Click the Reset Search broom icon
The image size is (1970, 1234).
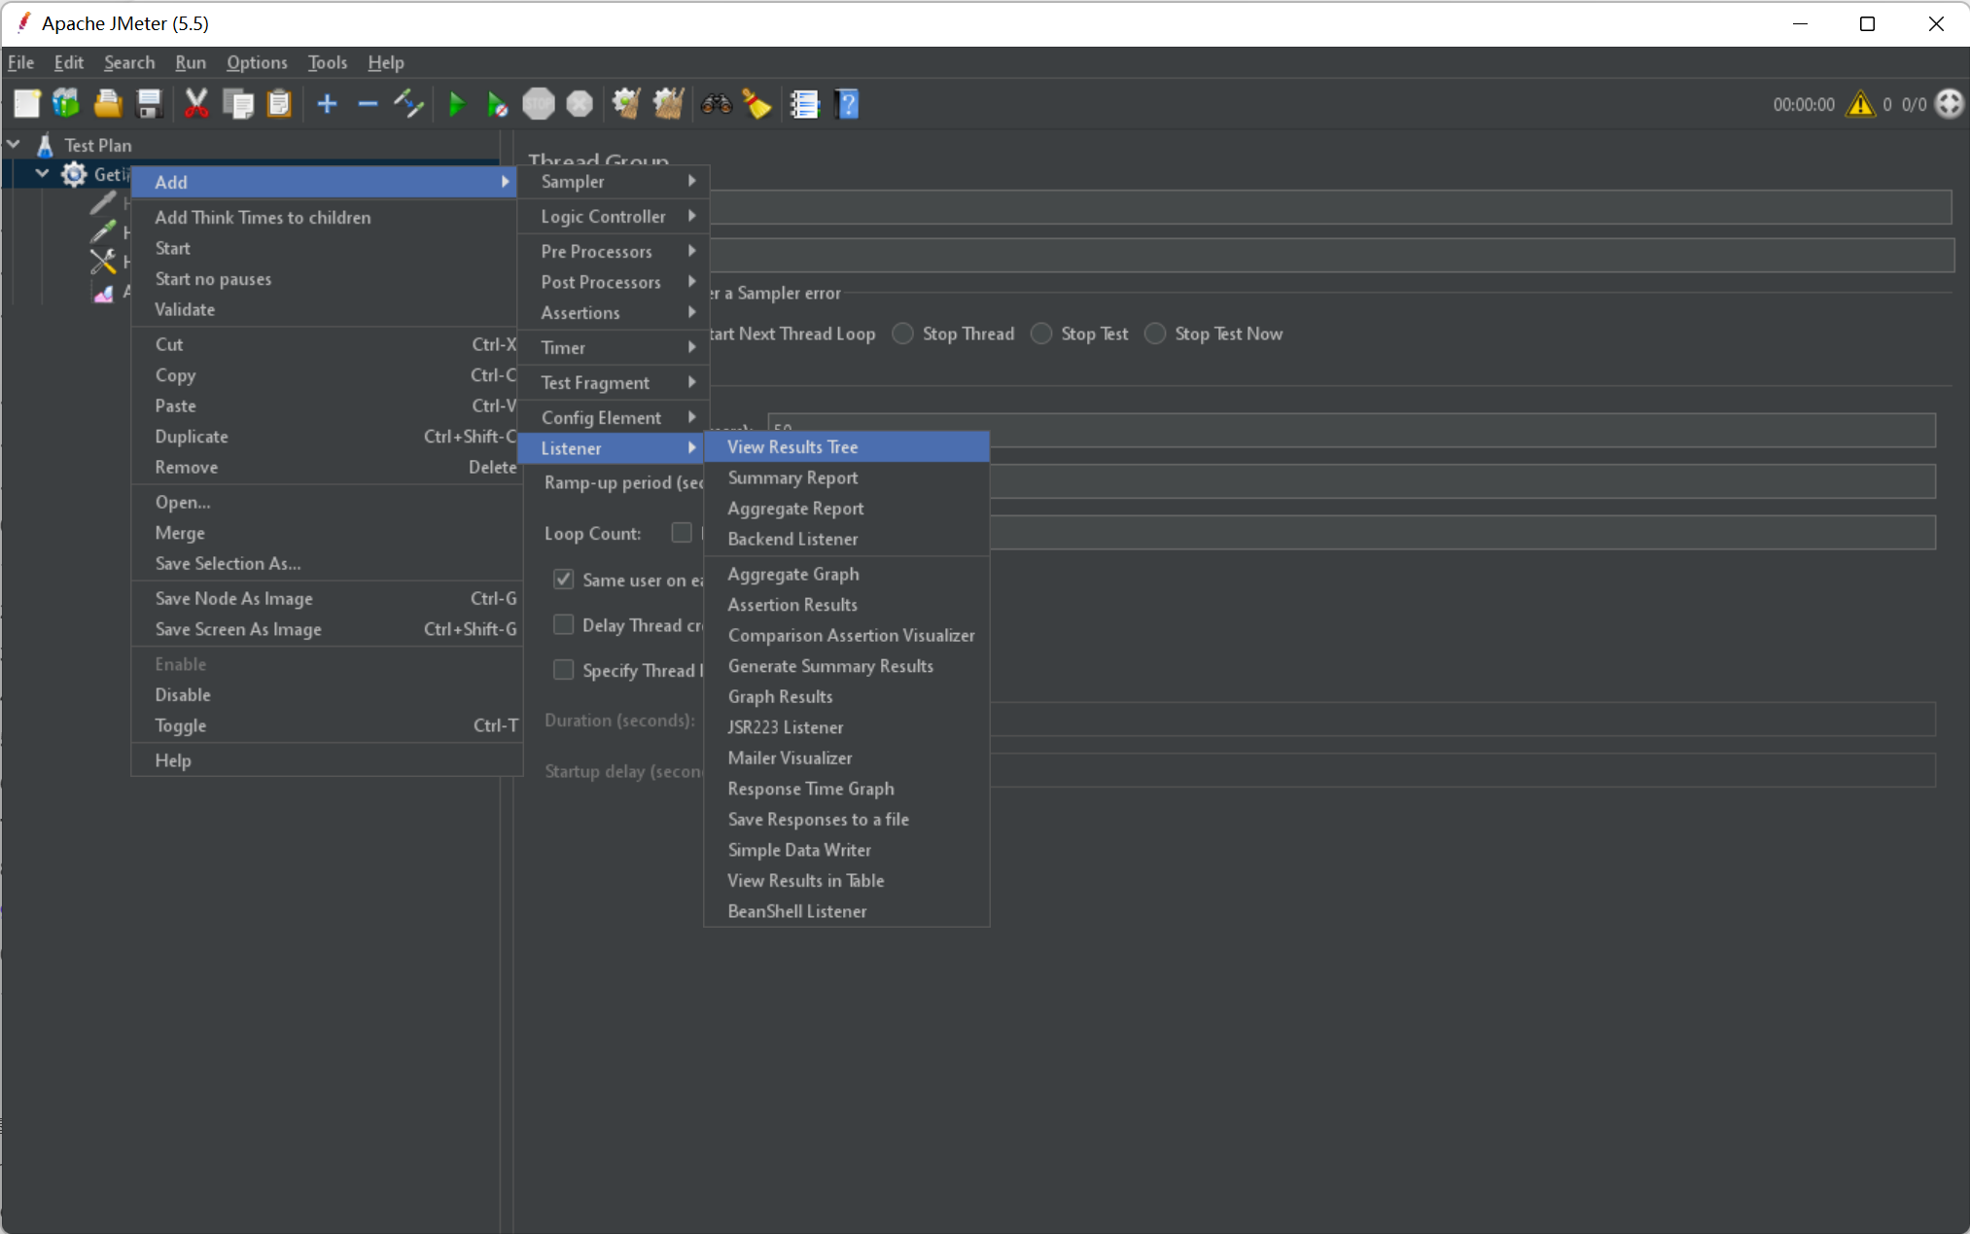tap(756, 104)
